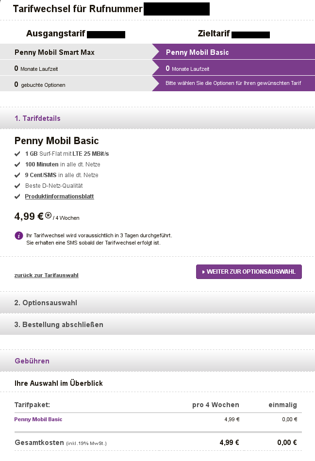Open the Produktinformationsblatt link

pyautogui.click(x=60, y=197)
